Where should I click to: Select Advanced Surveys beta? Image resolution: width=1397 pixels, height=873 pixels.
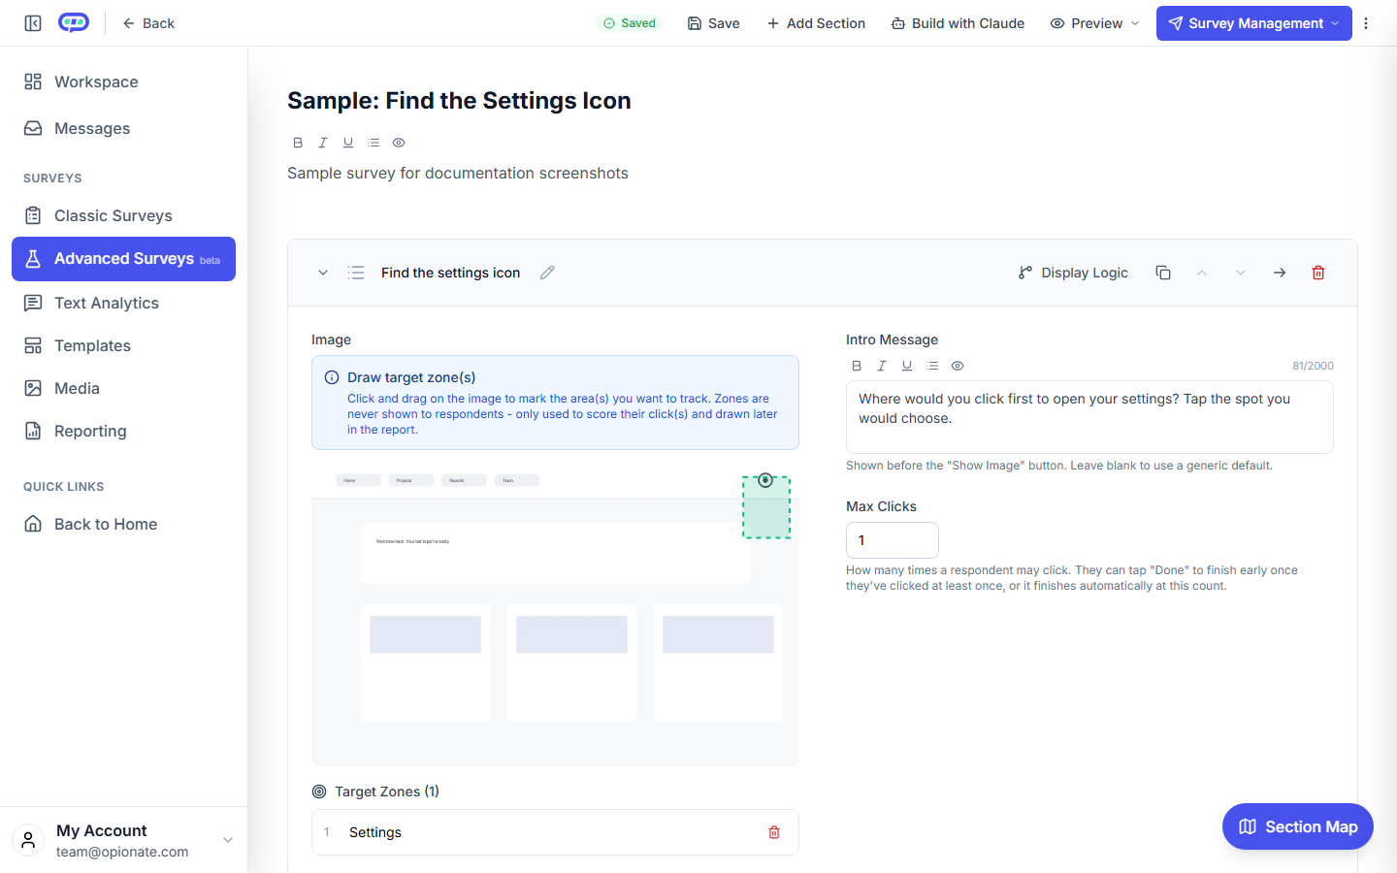point(123,259)
